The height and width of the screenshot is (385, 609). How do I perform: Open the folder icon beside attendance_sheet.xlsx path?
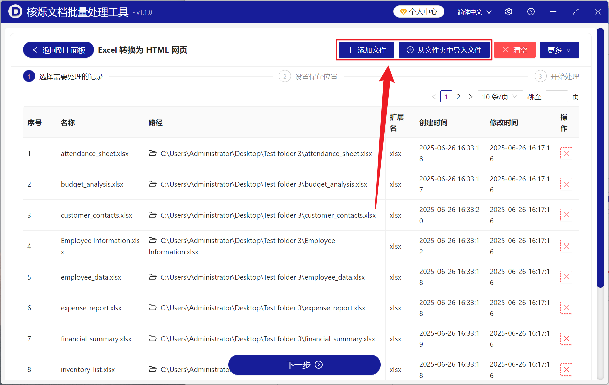tap(152, 153)
